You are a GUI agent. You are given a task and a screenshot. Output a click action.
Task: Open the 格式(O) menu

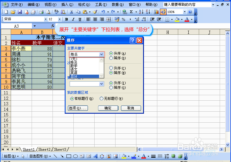coord(84,5)
